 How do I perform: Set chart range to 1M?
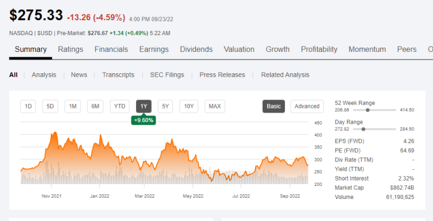click(73, 107)
